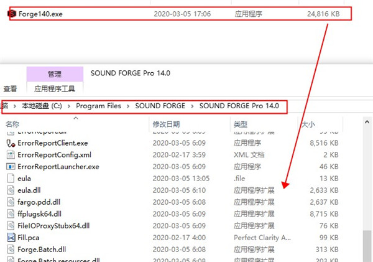Sort by the 大小 column header
This screenshot has width=373, height=262.
[x=308, y=124]
